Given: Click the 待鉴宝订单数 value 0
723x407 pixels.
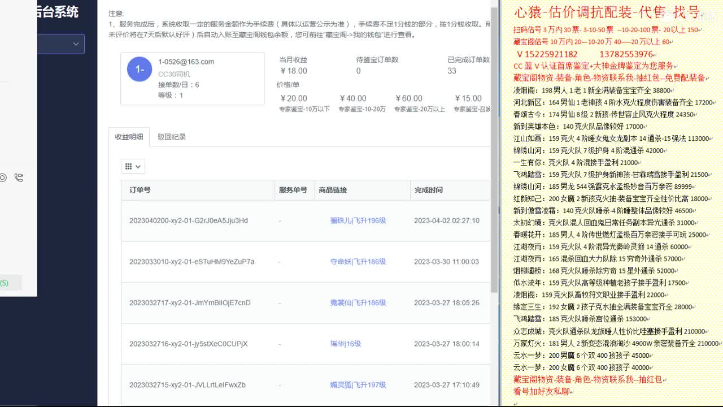Looking at the screenshot, I should (358, 71).
